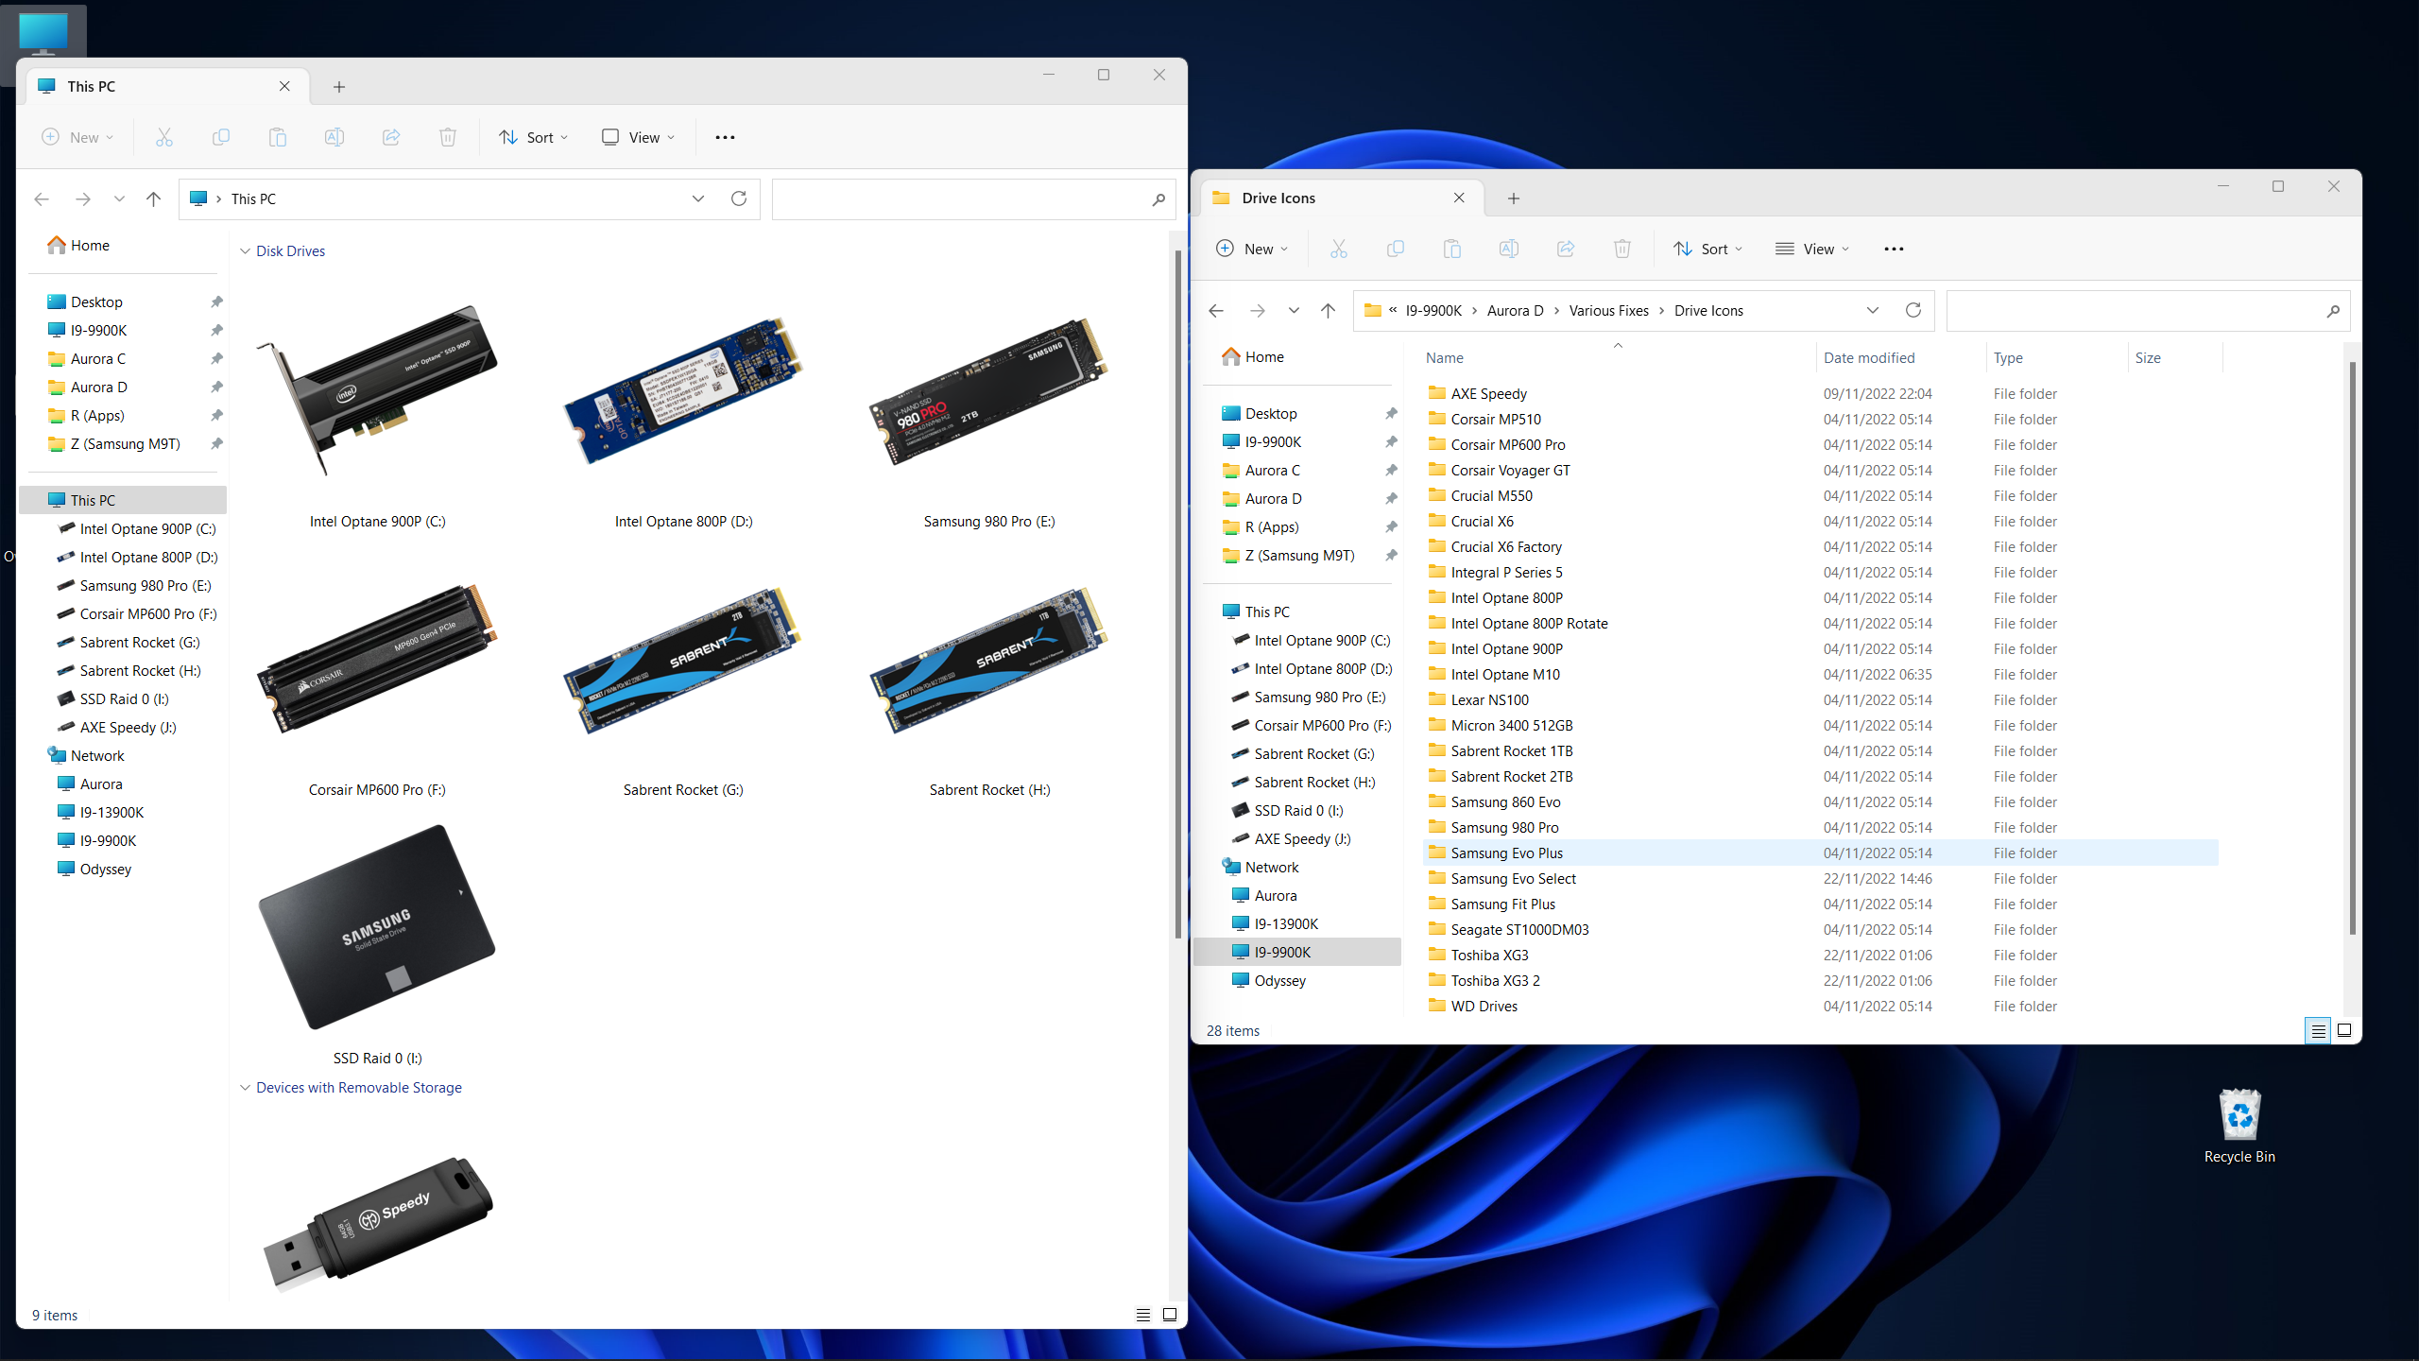Click Delete trash icon in Drive Icons toolbar
This screenshot has height=1361, width=2419.
pyautogui.click(x=1622, y=249)
